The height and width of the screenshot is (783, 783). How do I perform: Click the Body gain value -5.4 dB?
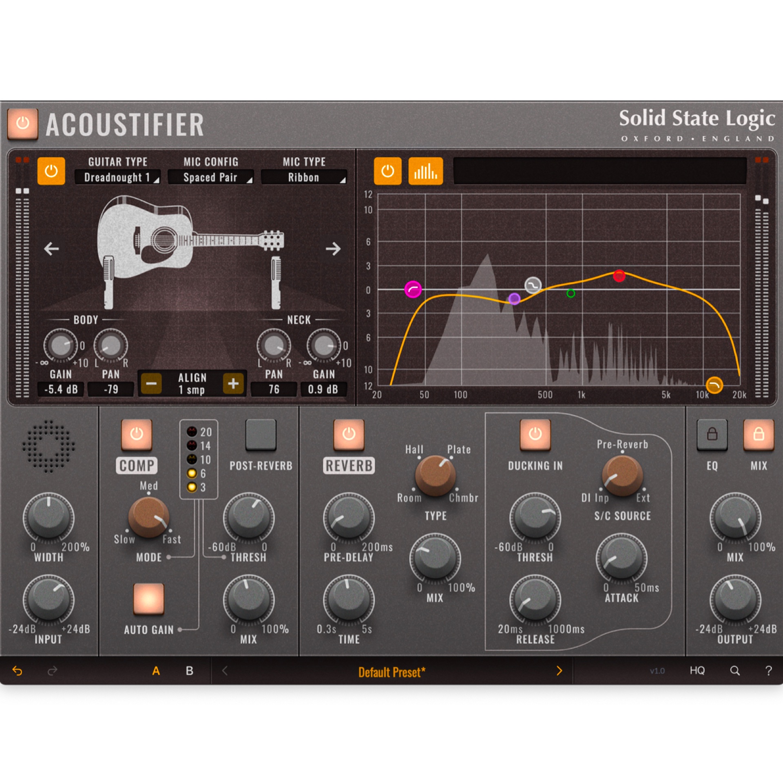pos(61,389)
